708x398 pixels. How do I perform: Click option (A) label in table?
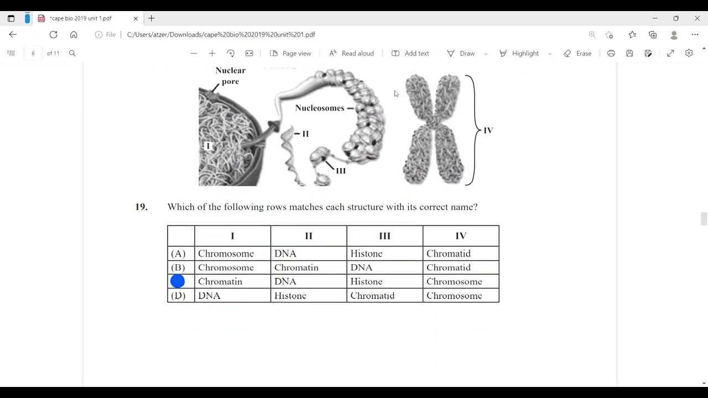point(178,254)
